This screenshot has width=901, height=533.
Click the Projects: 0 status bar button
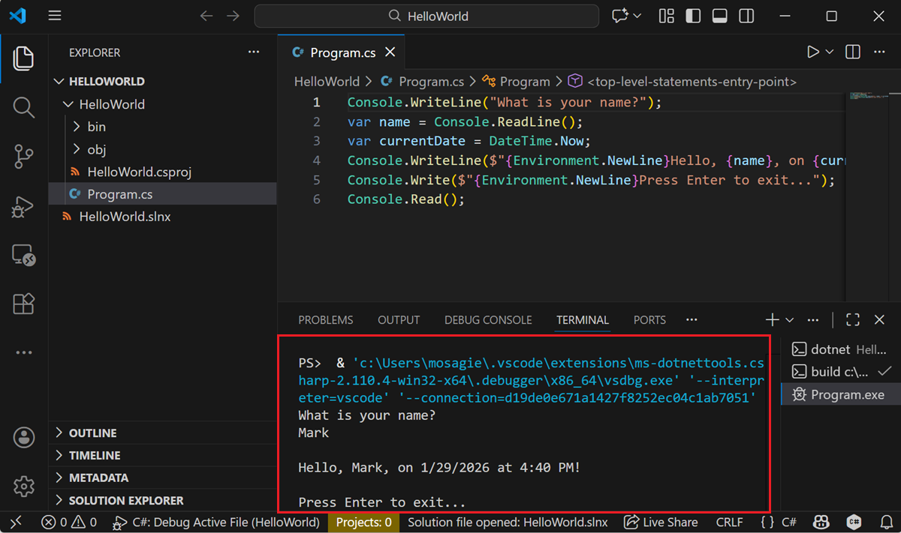363,523
